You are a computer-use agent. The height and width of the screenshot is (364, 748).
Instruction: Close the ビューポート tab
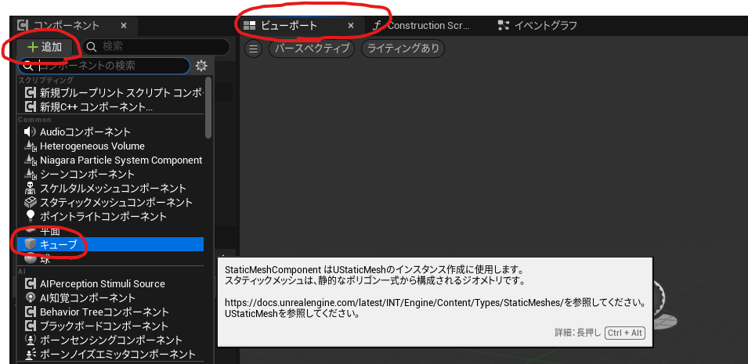(351, 26)
